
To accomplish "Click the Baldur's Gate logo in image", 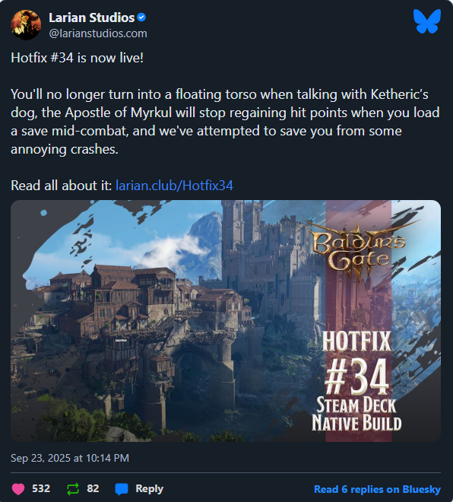I will 360,251.
